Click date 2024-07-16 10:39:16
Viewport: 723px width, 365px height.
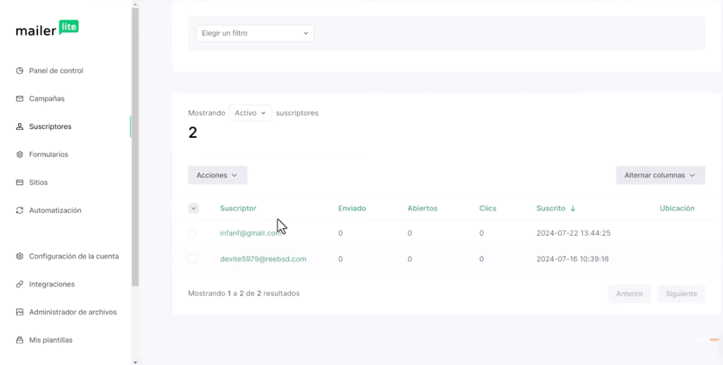[x=572, y=259]
